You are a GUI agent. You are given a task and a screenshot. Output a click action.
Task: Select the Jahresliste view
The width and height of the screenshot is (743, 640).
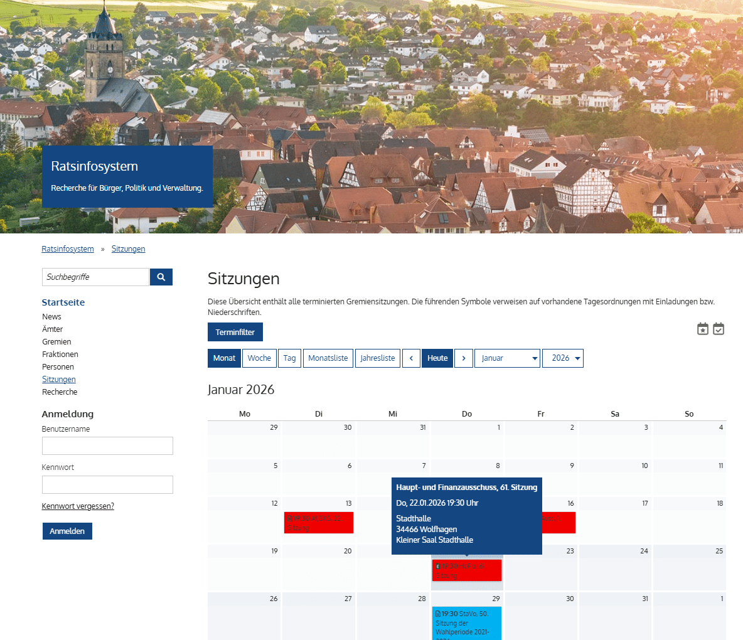coord(378,358)
